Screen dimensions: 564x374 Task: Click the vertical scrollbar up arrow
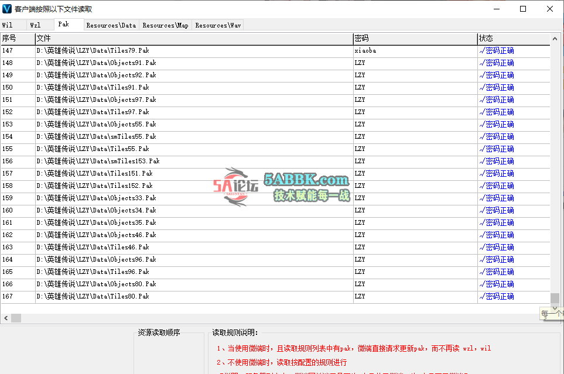(x=555, y=39)
